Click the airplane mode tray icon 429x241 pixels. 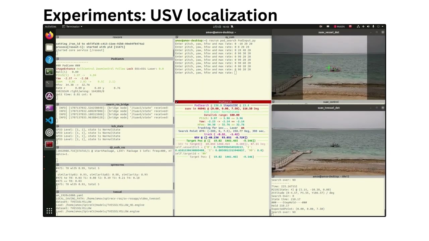point(363,26)
